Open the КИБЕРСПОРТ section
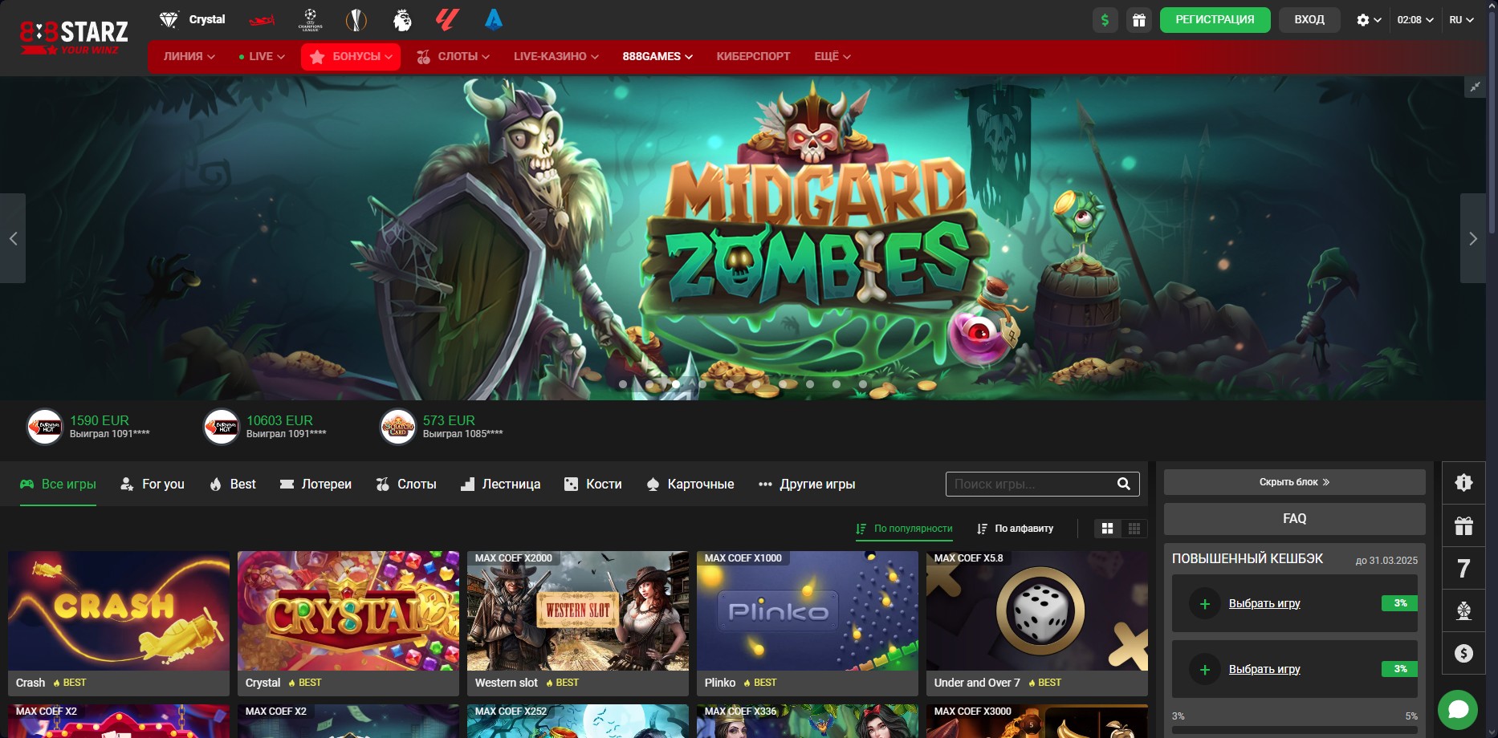1498x738 pixels. point(753,56)
